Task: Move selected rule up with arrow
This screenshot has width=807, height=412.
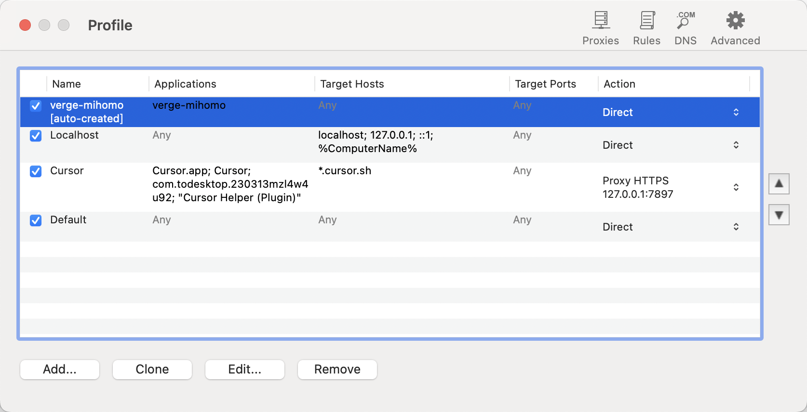Action: 779,184
